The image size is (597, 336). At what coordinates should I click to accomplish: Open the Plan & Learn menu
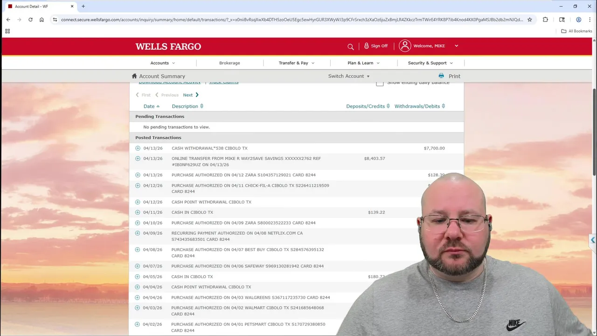364,63
